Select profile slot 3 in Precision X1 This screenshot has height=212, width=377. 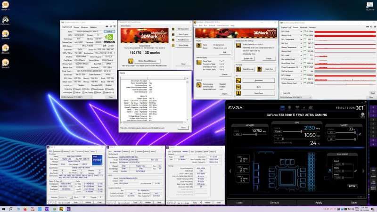pos(373,120)
